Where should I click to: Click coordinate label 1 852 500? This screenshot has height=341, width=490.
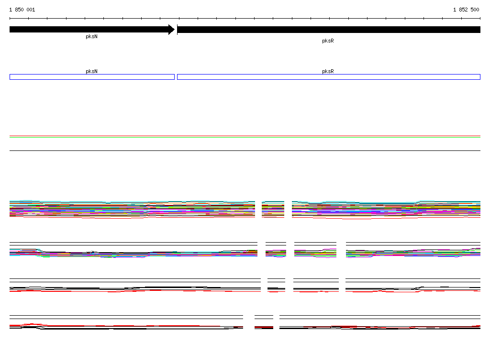click(466, 10)
